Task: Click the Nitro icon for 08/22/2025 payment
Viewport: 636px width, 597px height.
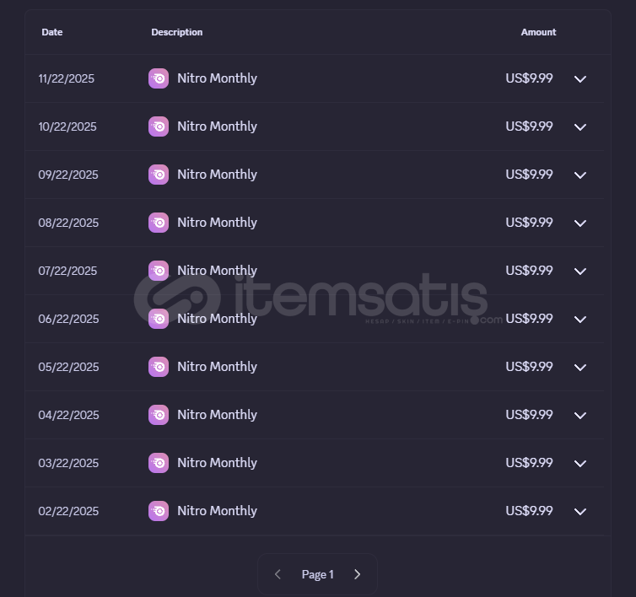Action: click(x=159, y=223)
